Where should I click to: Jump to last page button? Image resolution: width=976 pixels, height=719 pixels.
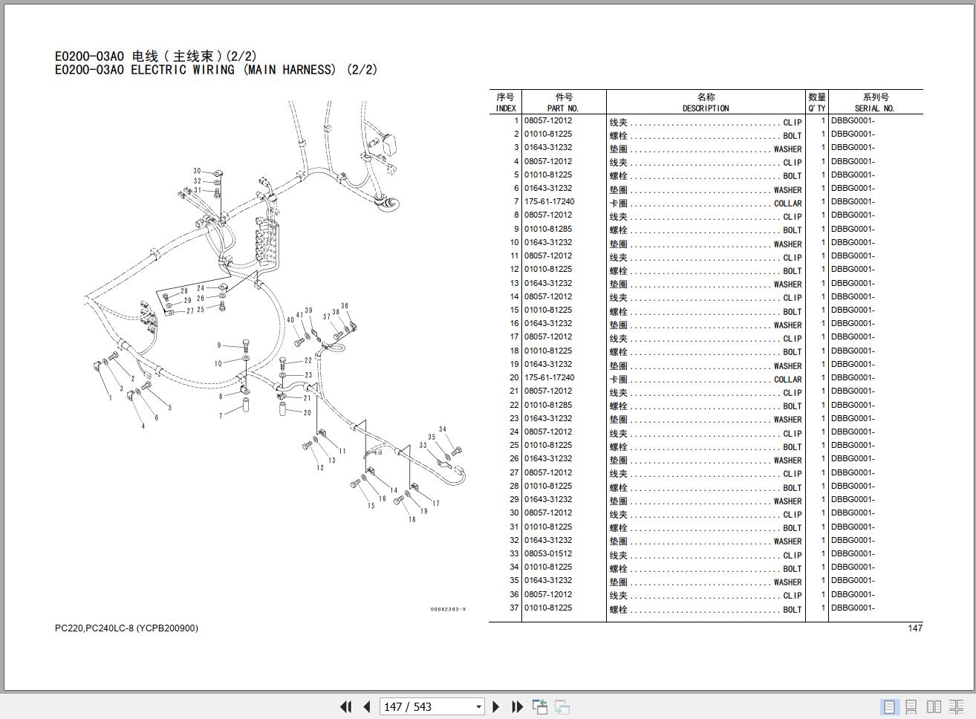(517, 706)
